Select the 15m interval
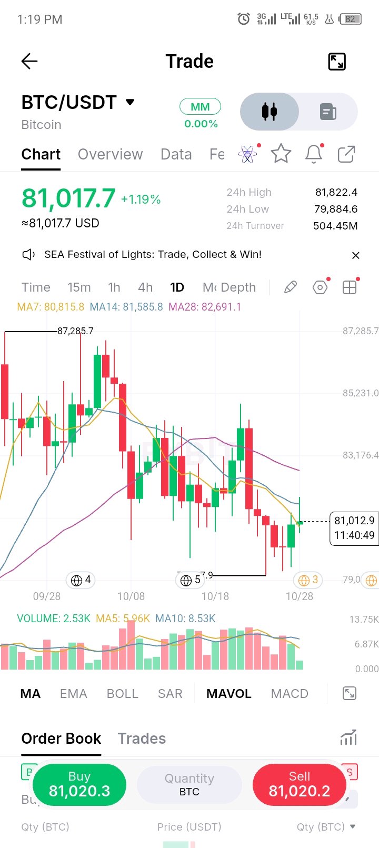Screen dimensions: 379x848 point(79,287)
